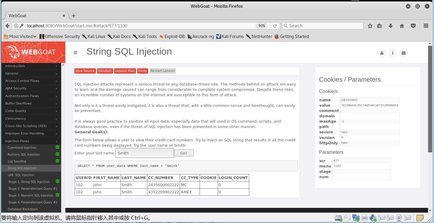This screenshot has height=223, width=434.
Task: Select the String SQL Injection sidebar item
Action: [x=31, y=168]
